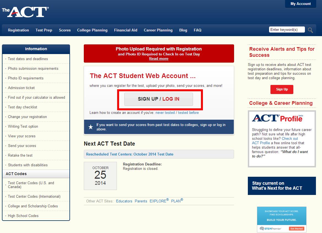Open Students with disabilities link
Viewport: 322px width, 233px height.
(x=28, y=165)
